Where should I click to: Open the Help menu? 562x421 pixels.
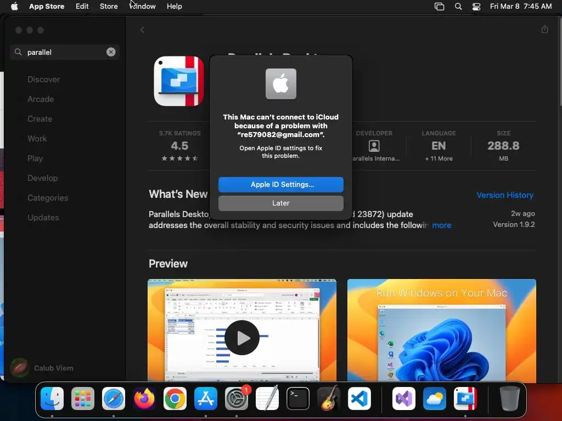[x=174, y=6]
